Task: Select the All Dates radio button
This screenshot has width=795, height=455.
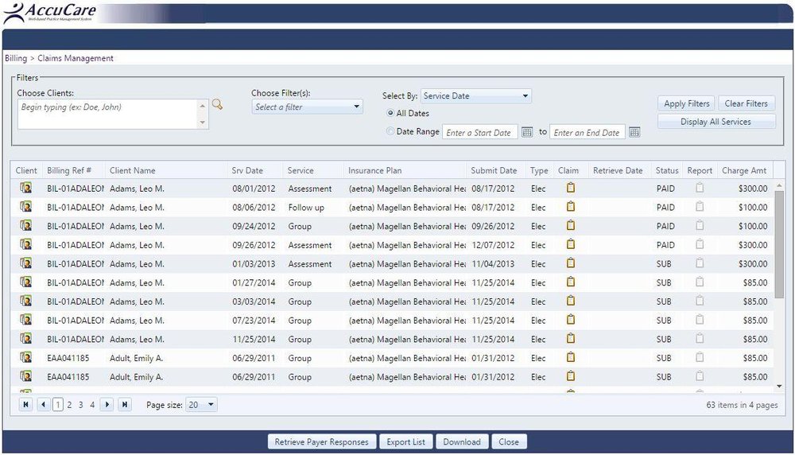Action: [390, 113]
